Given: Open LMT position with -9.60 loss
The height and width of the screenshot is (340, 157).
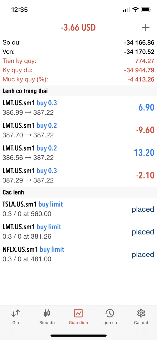Looking at the screenshot, I should pyautogui.click(x=78, y=130).
